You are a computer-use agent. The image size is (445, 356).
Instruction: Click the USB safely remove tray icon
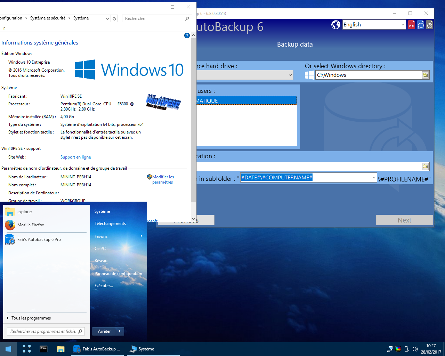(x=406, y=349)
